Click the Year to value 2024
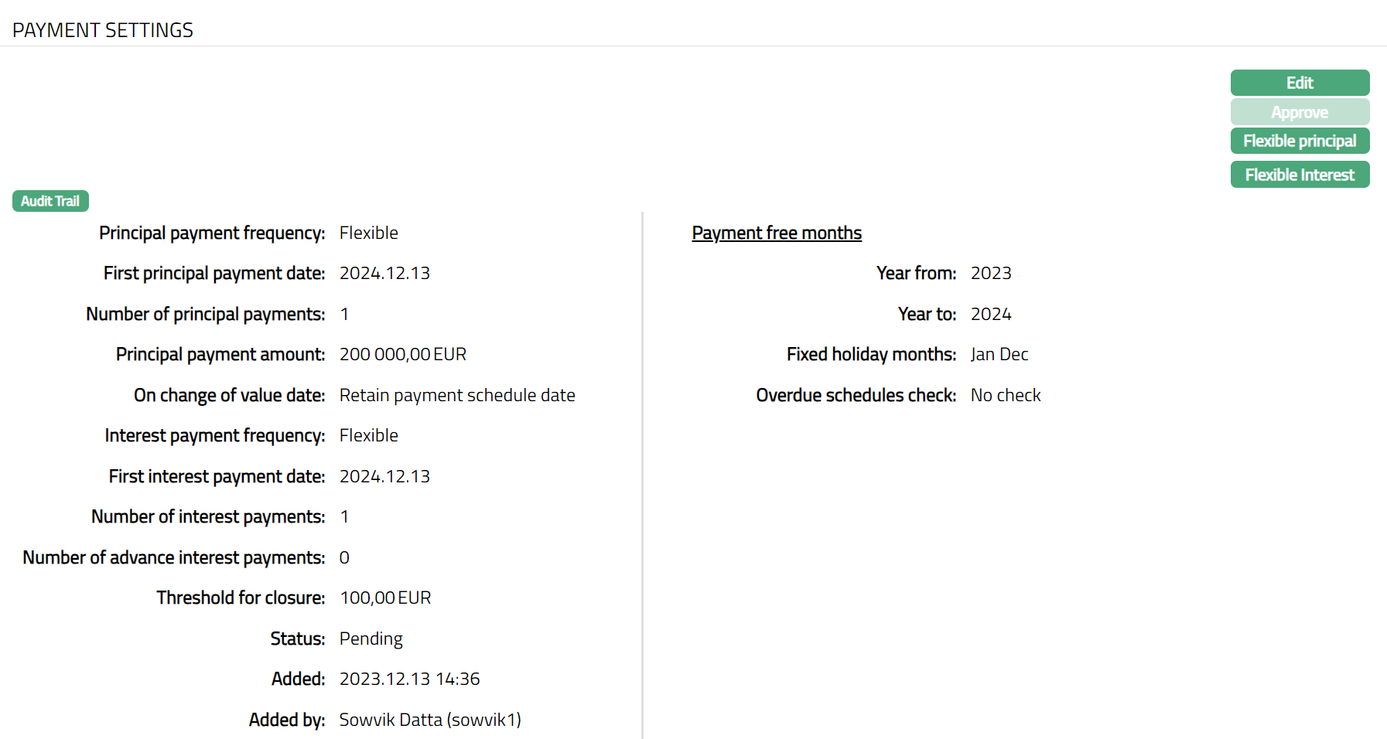The height and width of the screenshot is (739, 1387). point(990,314)
